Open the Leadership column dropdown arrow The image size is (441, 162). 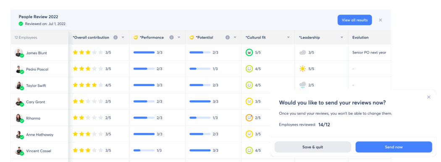[342, 38]
